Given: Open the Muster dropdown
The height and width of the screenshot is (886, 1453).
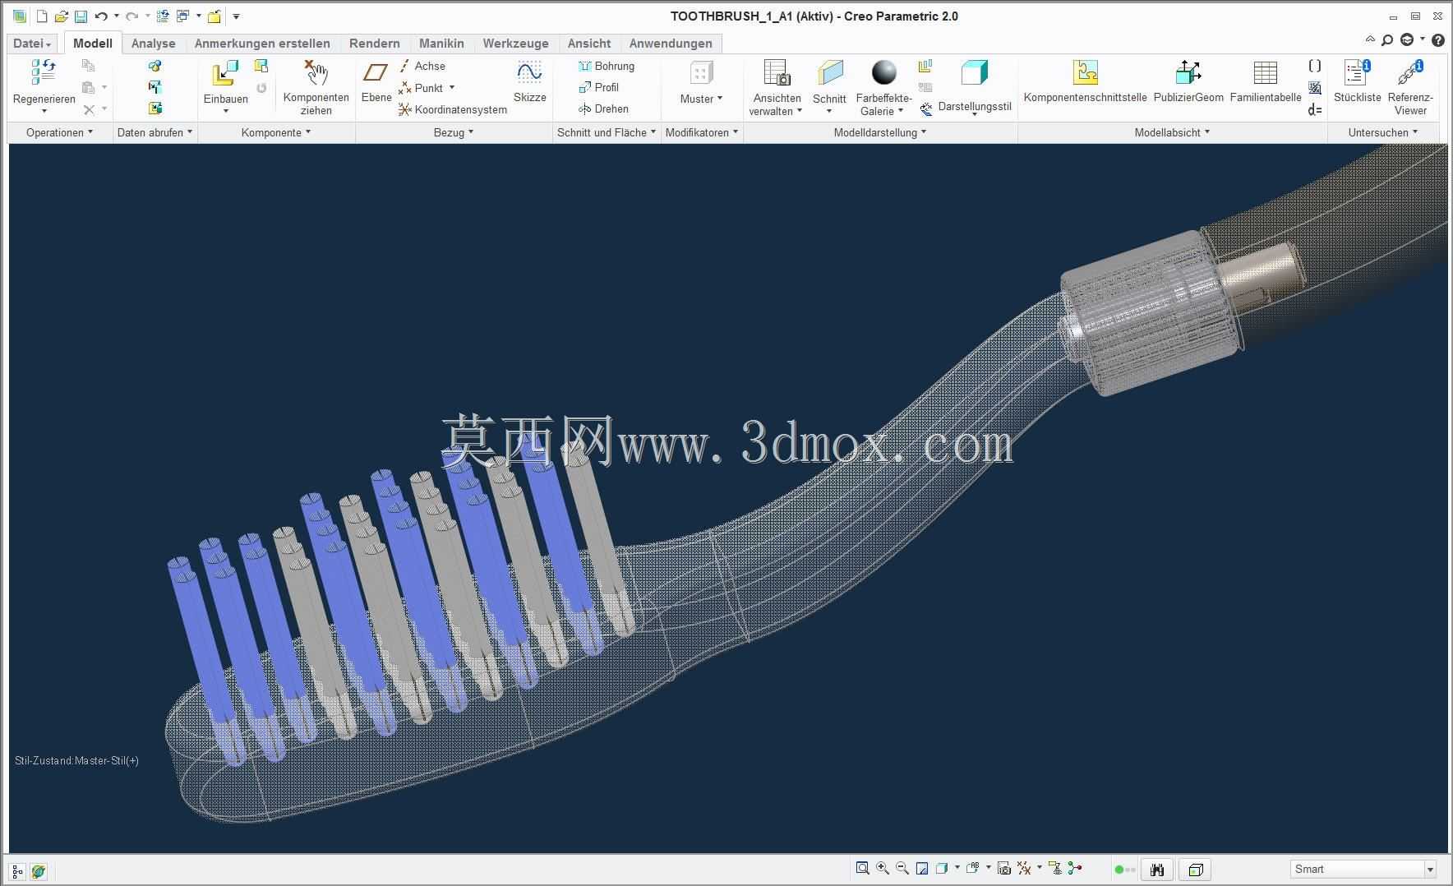Looking at the screenshot, I should tap(701, 99).
